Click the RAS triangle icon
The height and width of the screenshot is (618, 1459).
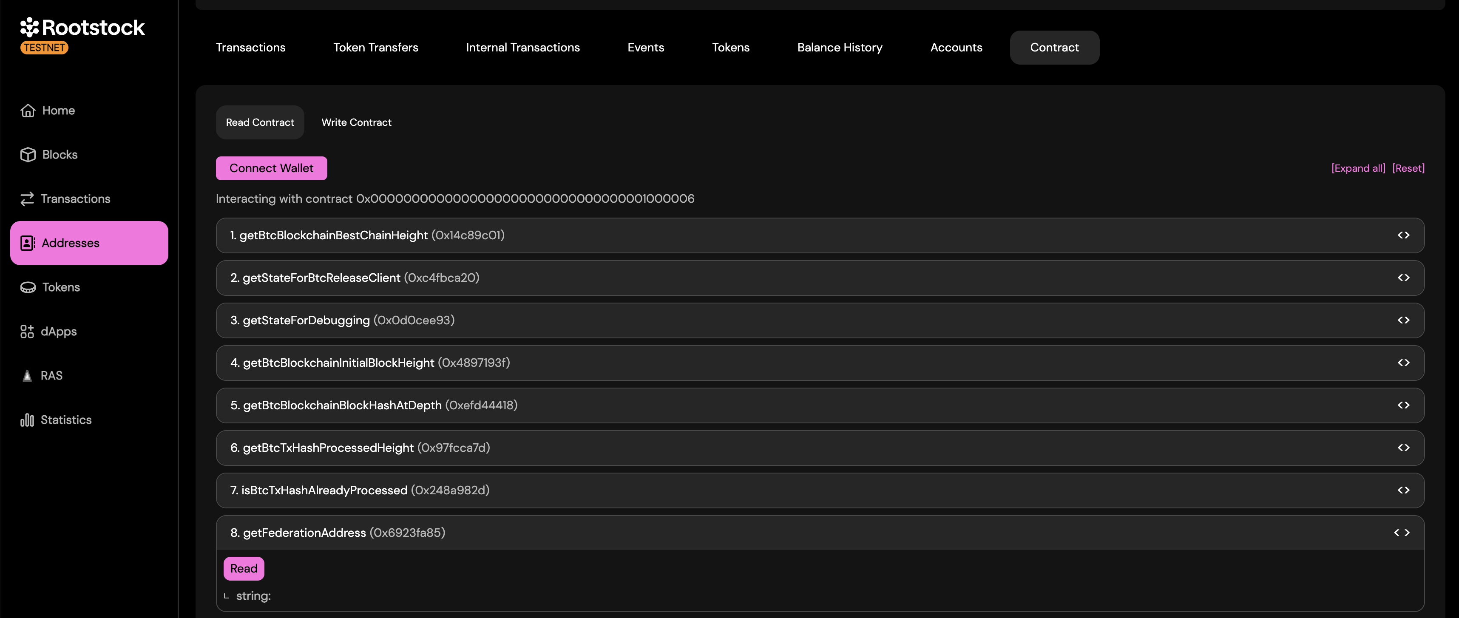pyautogui.click(x=27, y=376)
